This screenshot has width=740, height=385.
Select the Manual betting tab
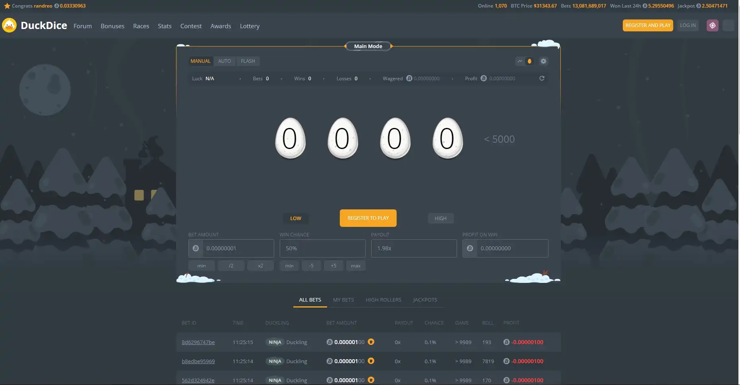(200, 61)
